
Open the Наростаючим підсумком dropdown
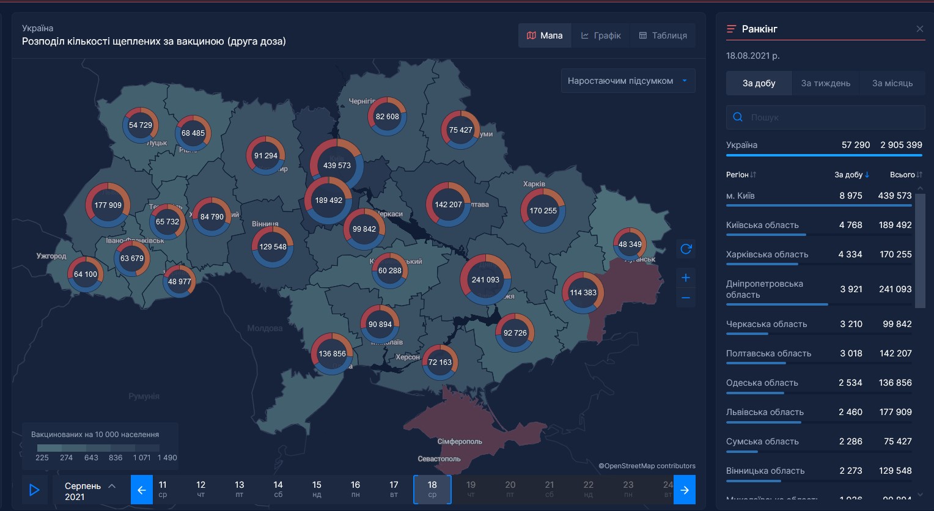click(x=628, y=80)
